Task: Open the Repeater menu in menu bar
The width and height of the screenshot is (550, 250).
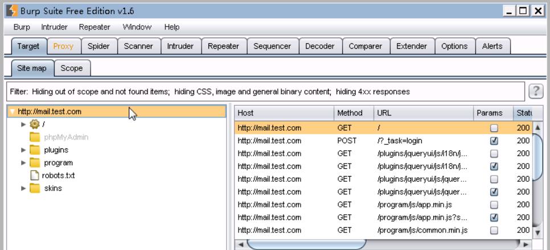Action: point(95,27)
